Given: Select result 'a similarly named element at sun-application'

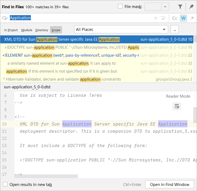Looking at the screenshot, I should [x=97, y=63].
